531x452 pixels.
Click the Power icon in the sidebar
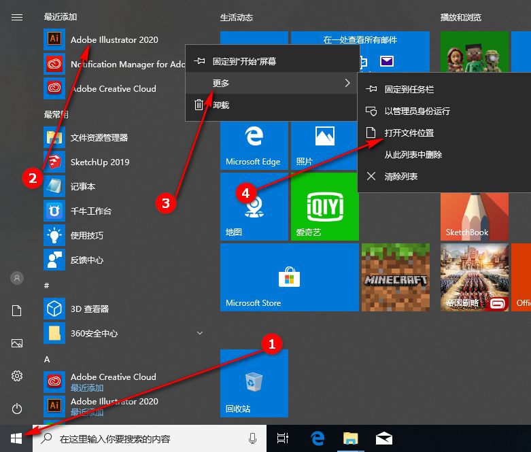click(17, 408)
